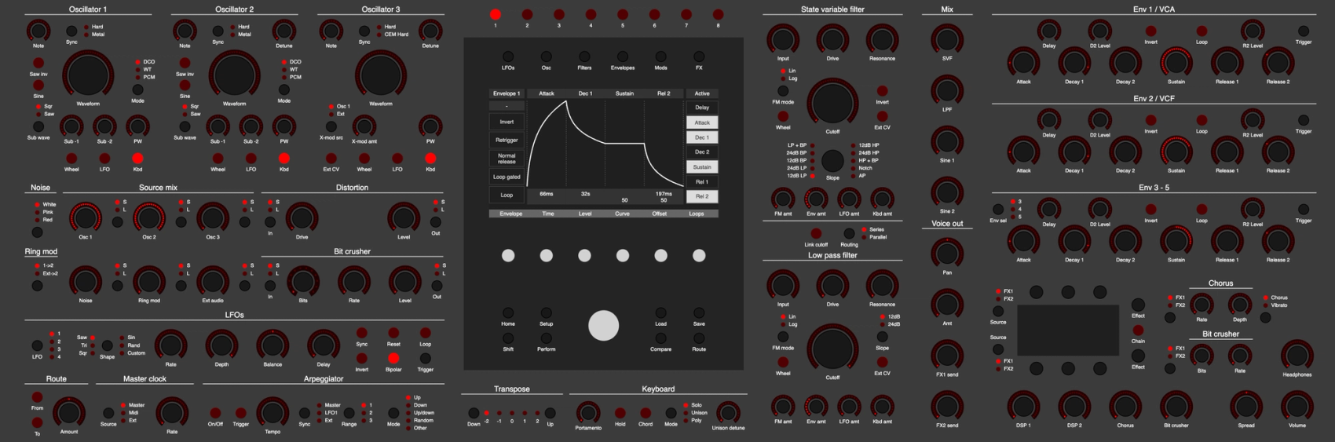Image resolution: width=1335 pixels, height=442 pixels.
Task: Click the Load button
Action: [660, 312]
